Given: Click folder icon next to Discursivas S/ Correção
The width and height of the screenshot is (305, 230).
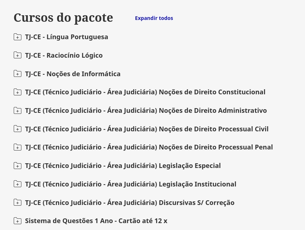Looking at the screenshot, I should [x=17, y=202].
